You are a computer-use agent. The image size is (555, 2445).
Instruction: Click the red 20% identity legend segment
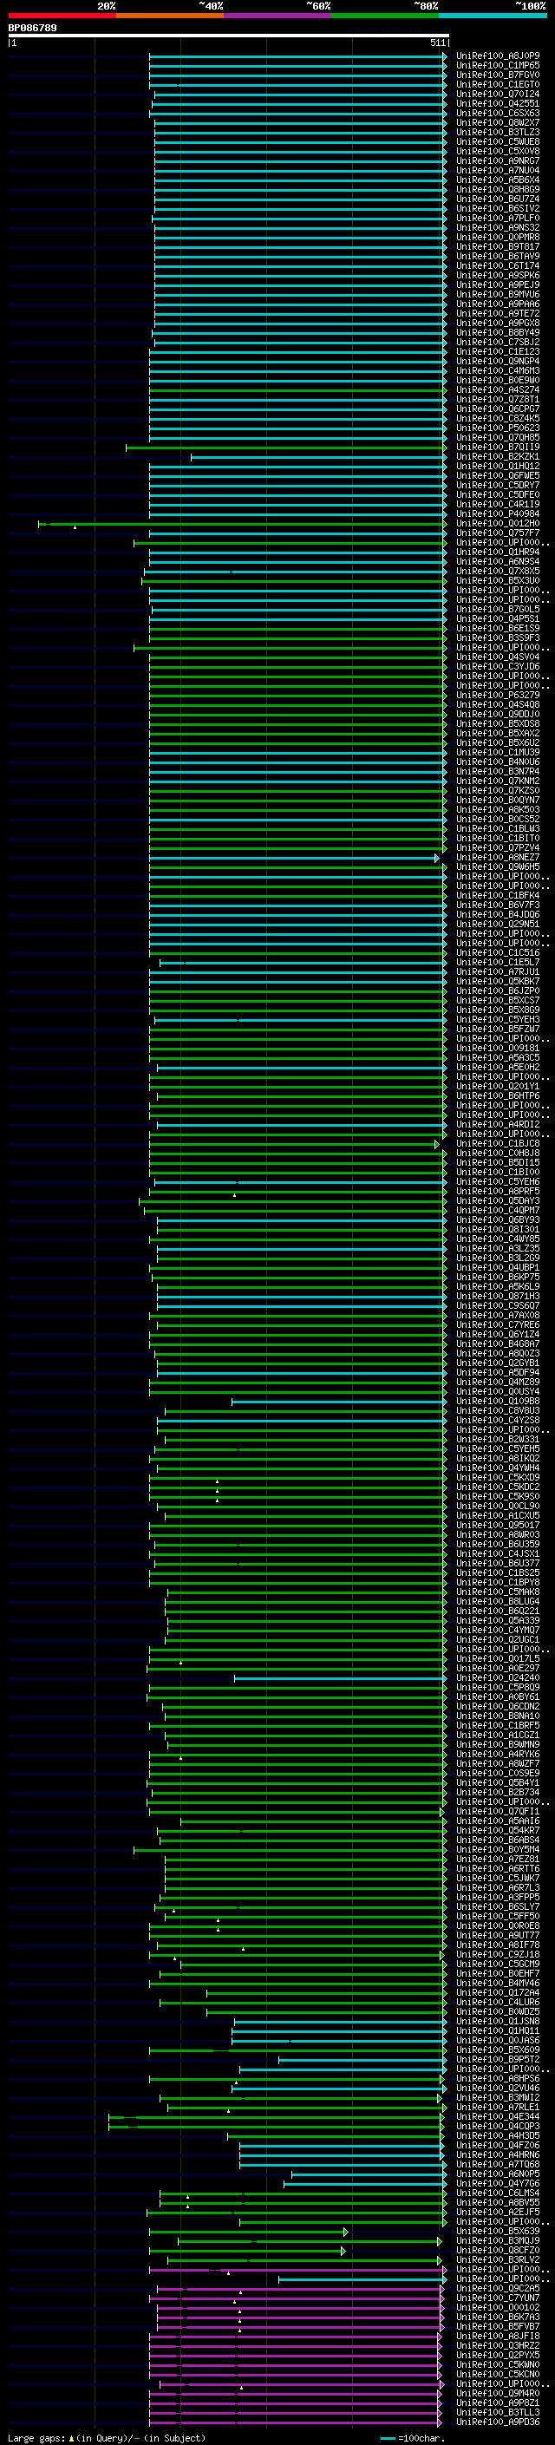(62, 16)
